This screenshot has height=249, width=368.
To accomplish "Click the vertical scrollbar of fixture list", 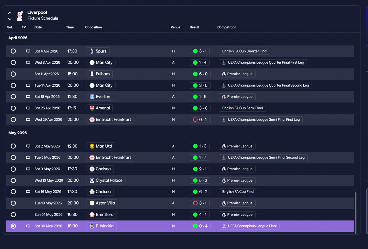I will 356,213.
